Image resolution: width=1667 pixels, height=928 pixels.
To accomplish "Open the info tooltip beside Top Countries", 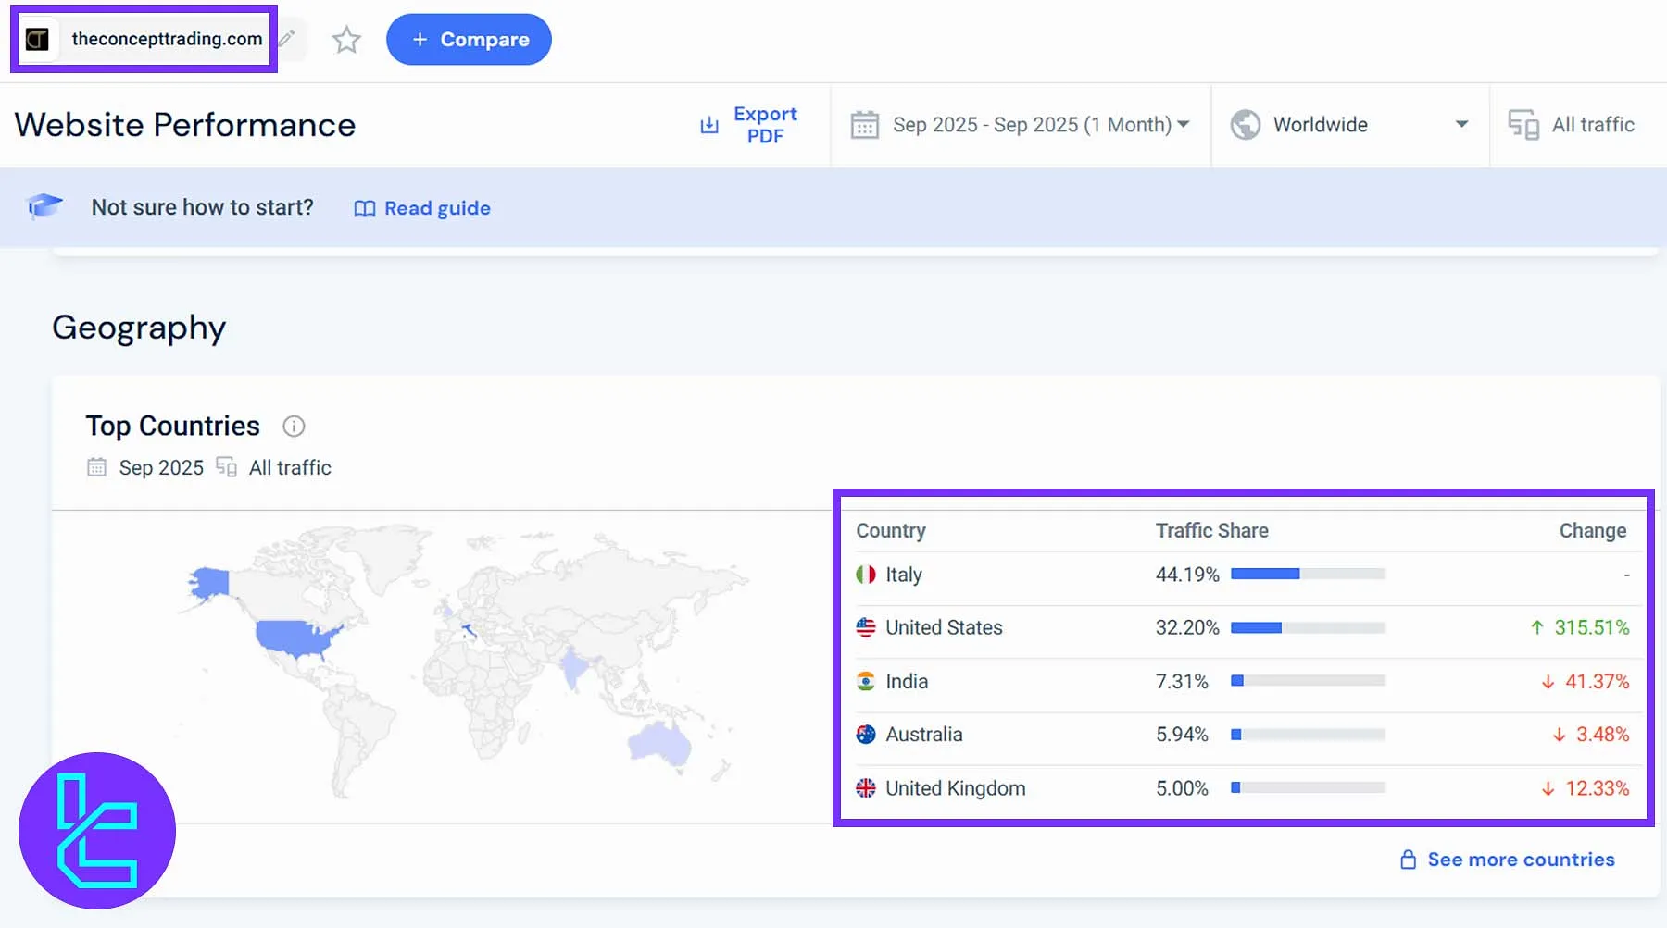I will click(294, 426).
